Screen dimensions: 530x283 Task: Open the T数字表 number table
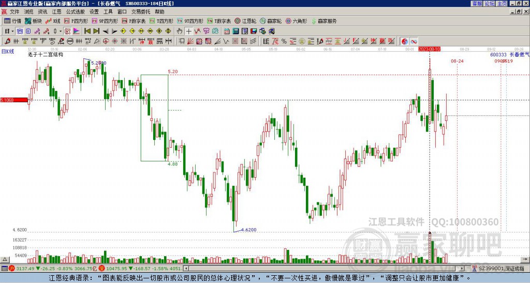(219, 21)
